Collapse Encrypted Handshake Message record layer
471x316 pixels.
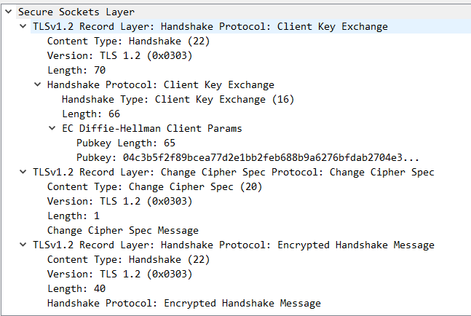(23, 245)
